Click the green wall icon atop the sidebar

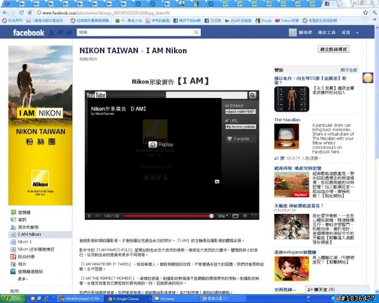[13, 213]
